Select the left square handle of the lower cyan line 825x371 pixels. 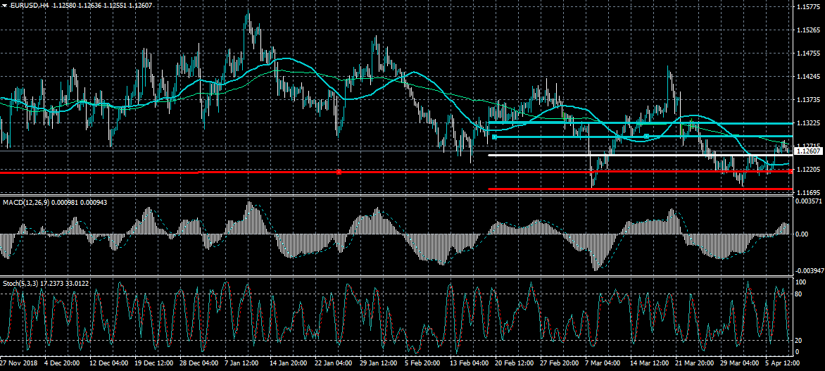pos(495,137)
